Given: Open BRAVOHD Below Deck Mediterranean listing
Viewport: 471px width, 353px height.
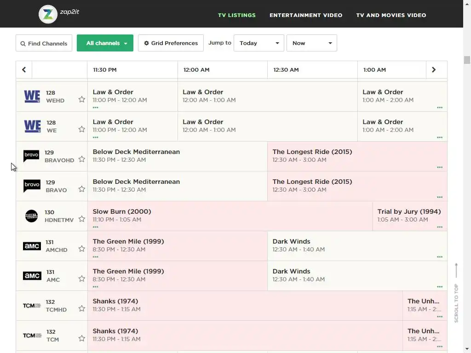Looking at the screenshot, I should pyautogui.click(x=178, y=156).
